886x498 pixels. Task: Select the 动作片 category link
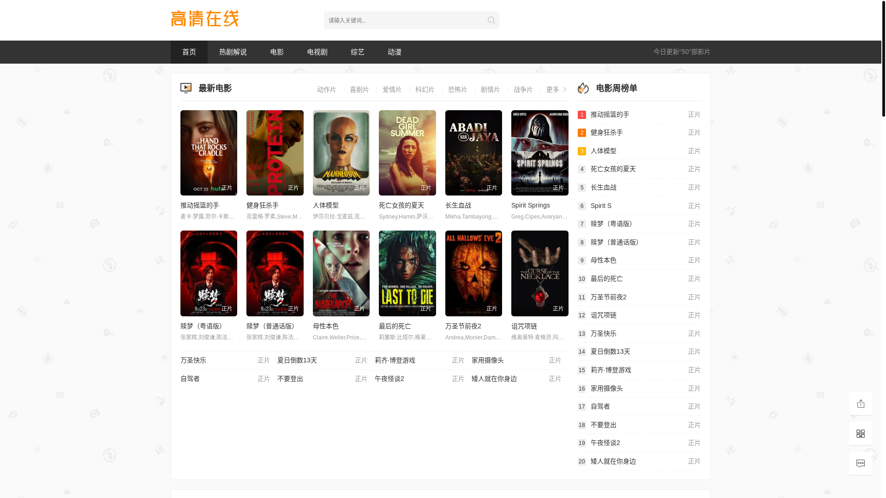tap(327, 89)
